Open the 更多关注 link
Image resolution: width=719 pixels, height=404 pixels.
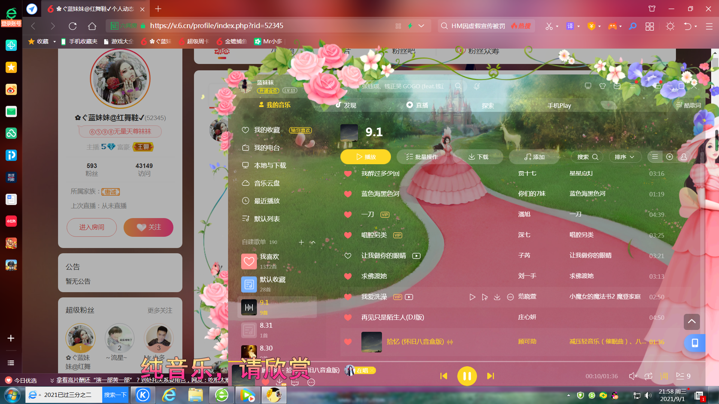pos(160,310)
